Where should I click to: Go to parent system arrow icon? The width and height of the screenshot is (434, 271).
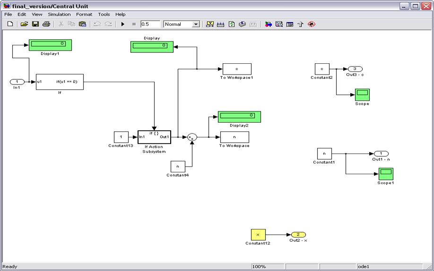[x=301, y=25]
